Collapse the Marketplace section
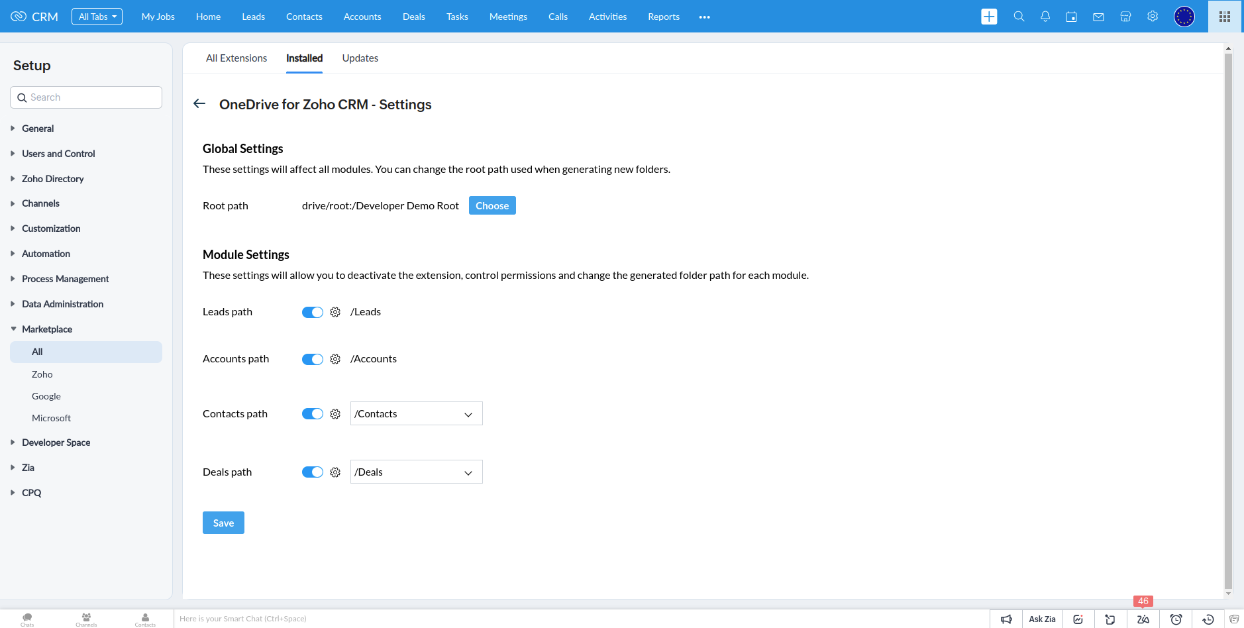The image size is (1244, 628). tap(47, 329)
